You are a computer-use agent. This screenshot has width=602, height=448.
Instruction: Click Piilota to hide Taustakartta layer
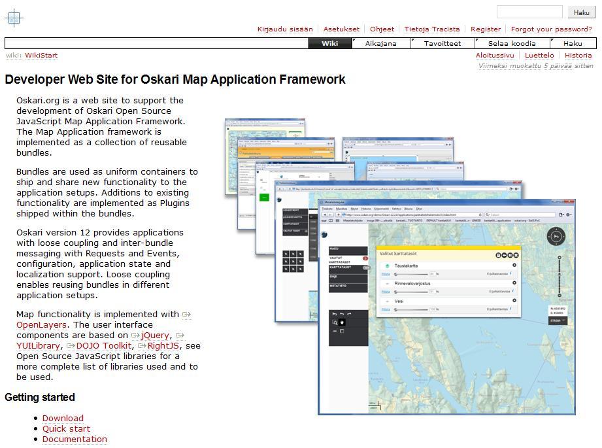pyautogui.click(x=386, y=274)
